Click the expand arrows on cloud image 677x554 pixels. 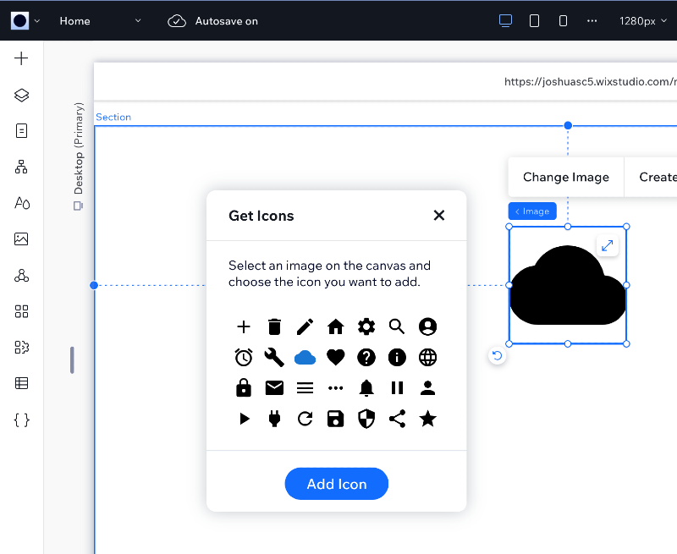(x=607, y=245)
